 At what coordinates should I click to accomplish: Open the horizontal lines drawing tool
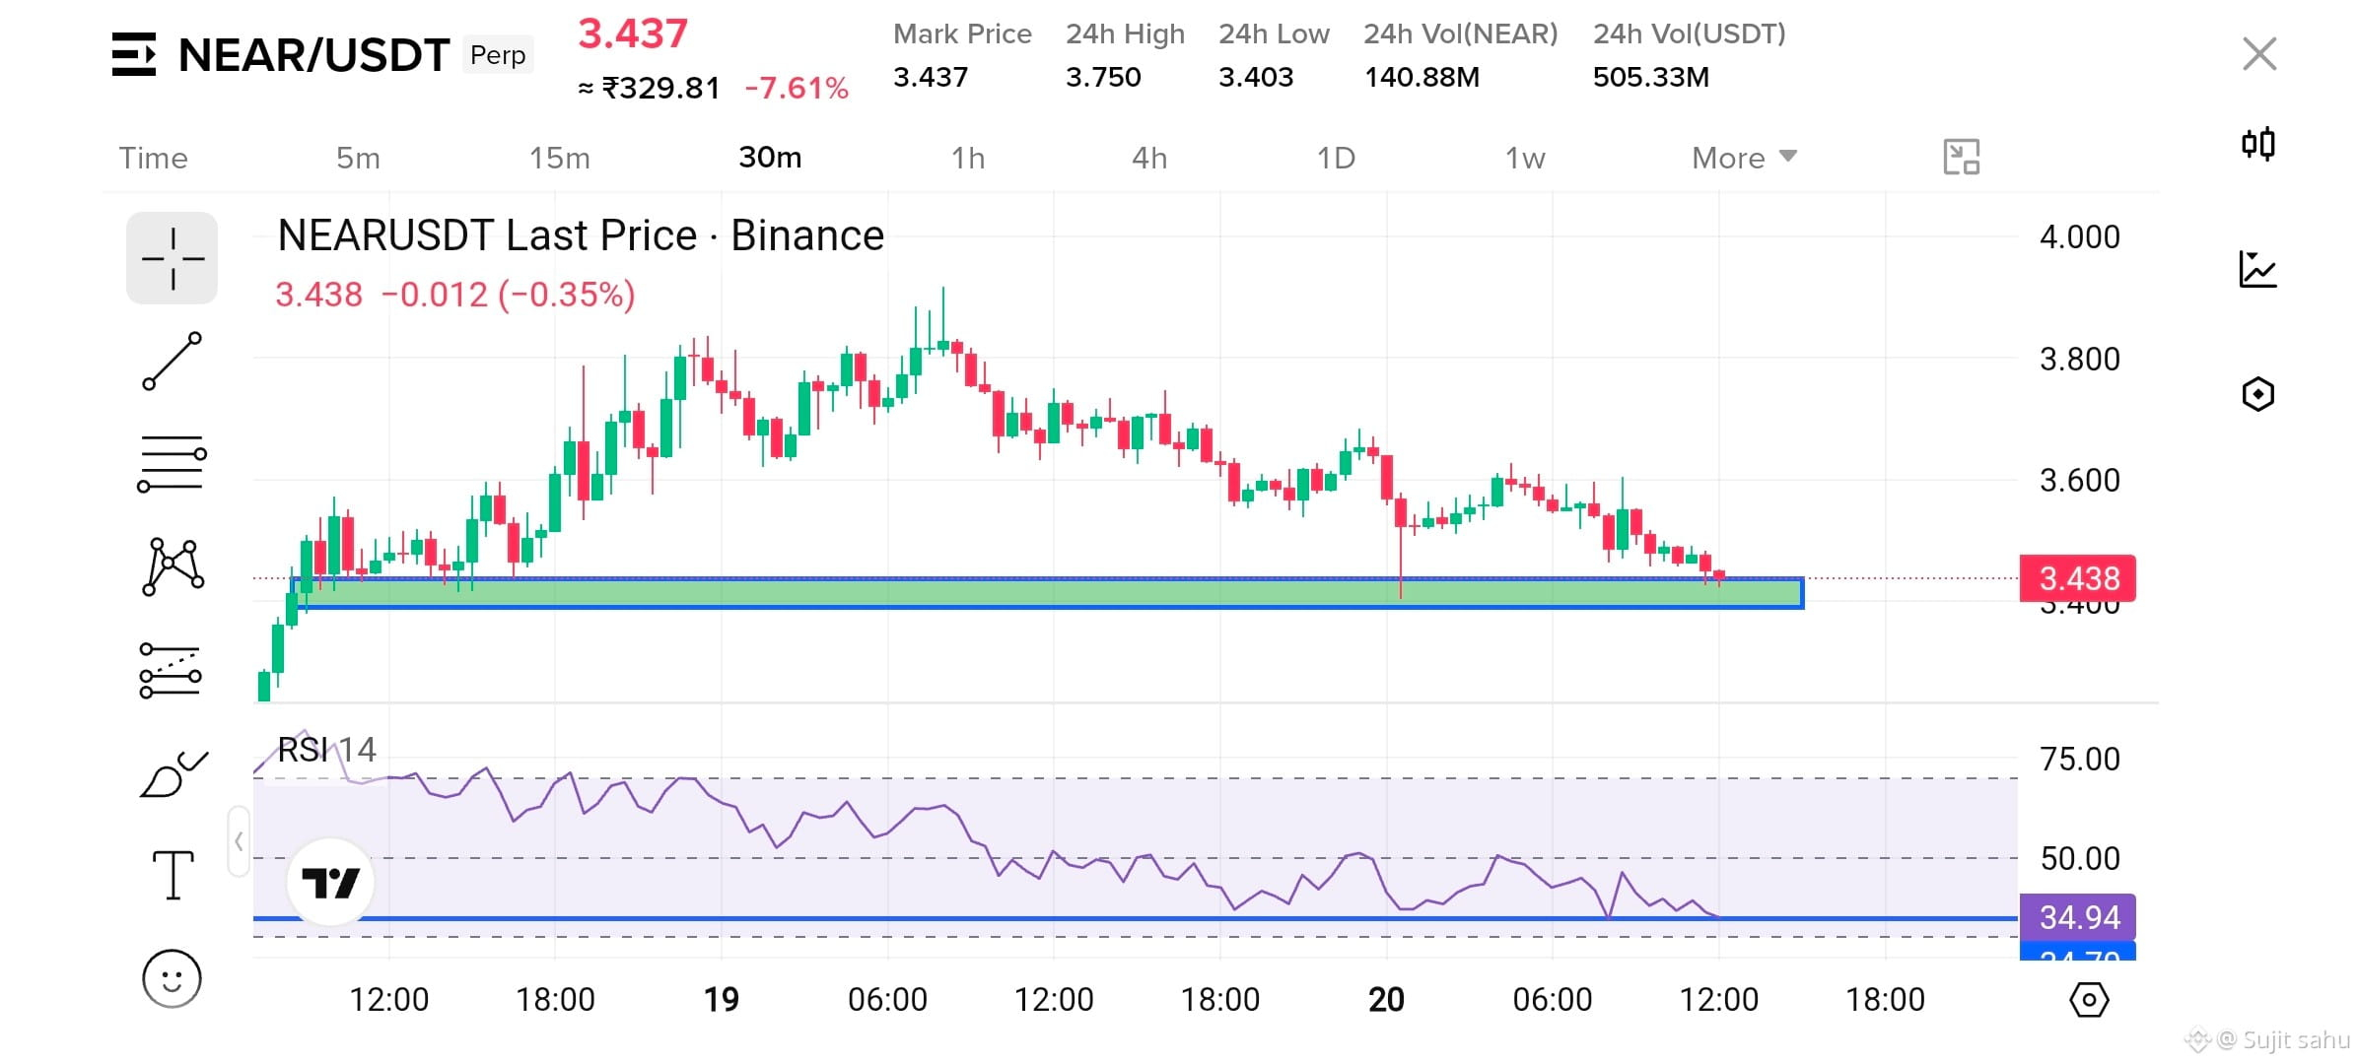click(x=172, y=464)
